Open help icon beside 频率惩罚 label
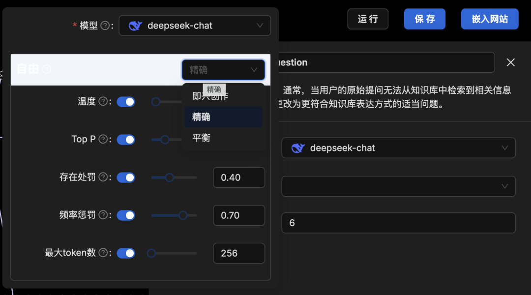This screenshot has width=531, height=295. point(103,215)
